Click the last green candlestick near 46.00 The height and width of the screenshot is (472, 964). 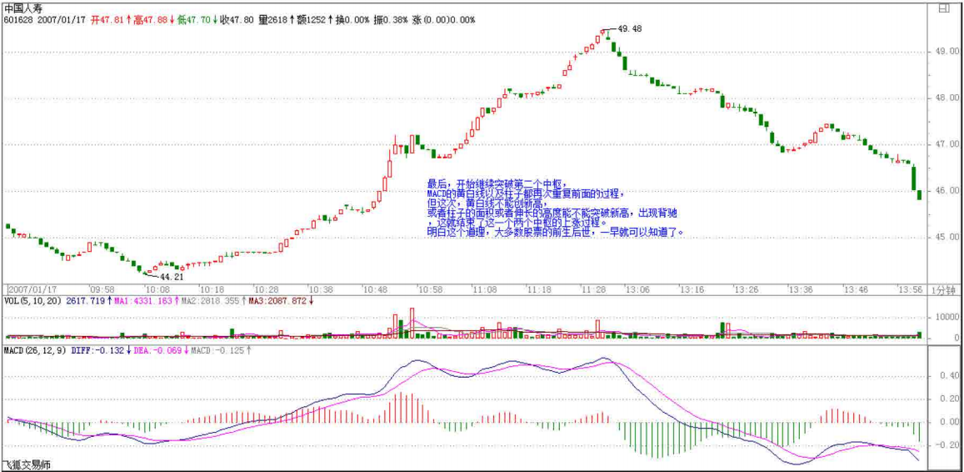tap(918, 194)
